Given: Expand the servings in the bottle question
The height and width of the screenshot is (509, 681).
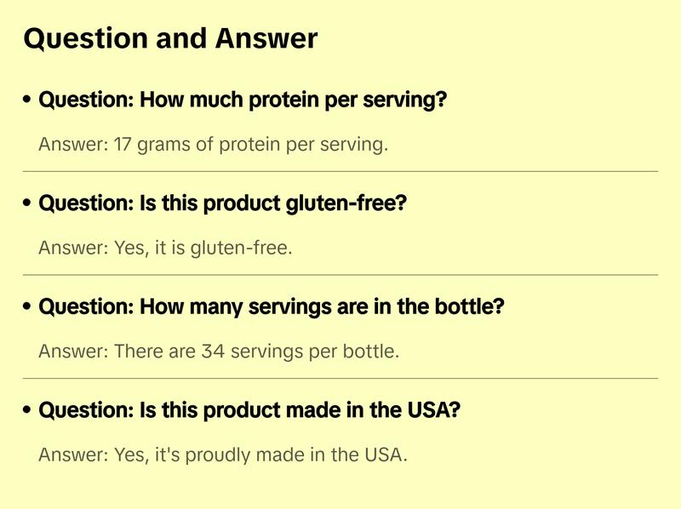Looking at the screenshot, I should point(272,306).
